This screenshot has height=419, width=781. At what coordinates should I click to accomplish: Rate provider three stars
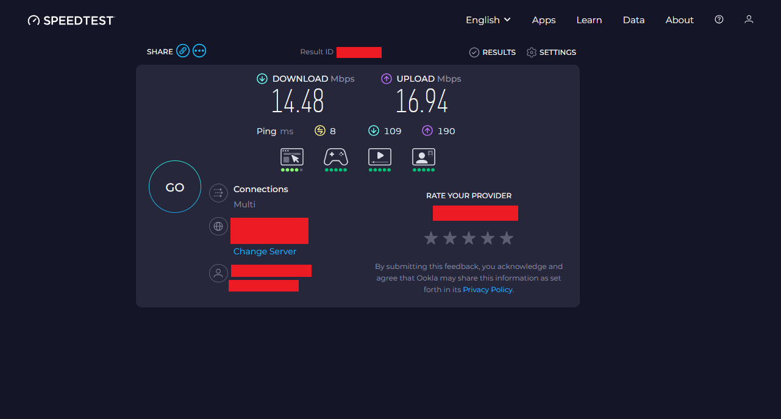(469, 238)
